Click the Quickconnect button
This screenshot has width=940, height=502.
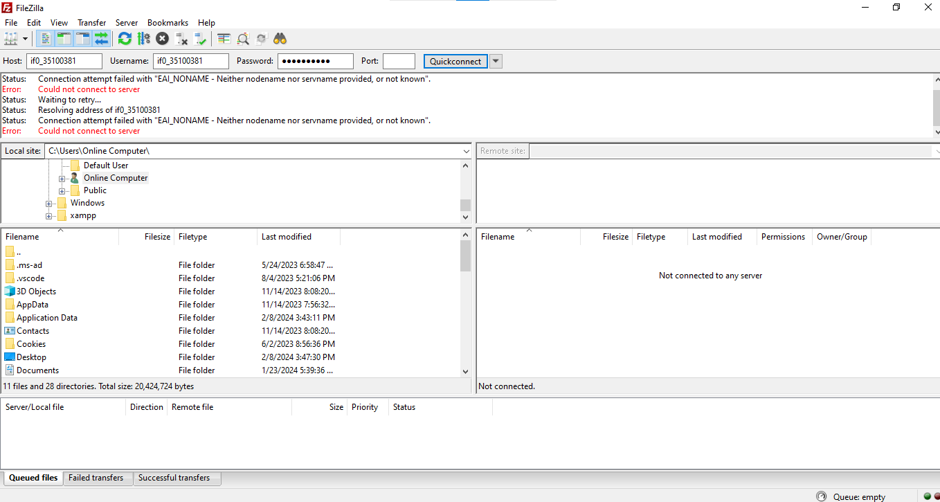[x=455, y=61]
